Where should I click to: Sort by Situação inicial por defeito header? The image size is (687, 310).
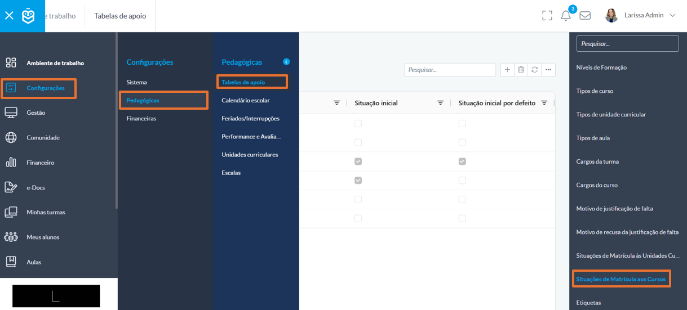pos(497,103)
